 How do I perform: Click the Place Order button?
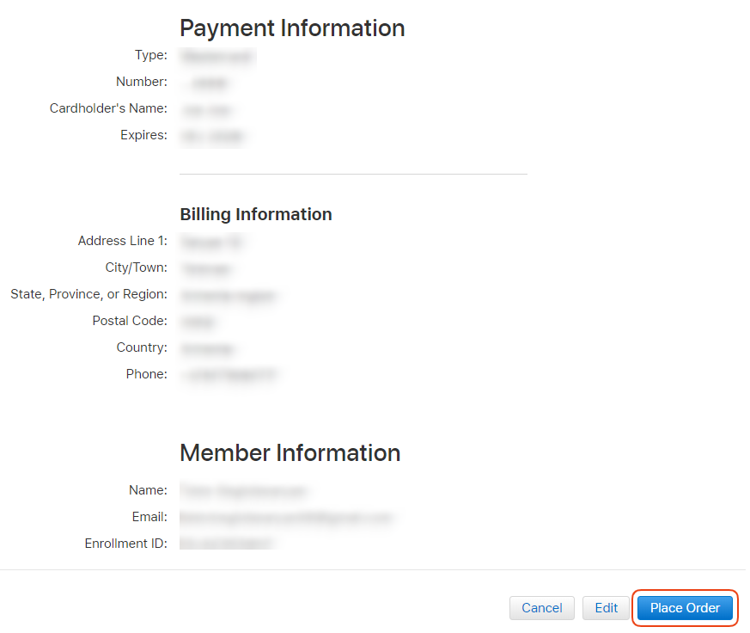point(685,608)
